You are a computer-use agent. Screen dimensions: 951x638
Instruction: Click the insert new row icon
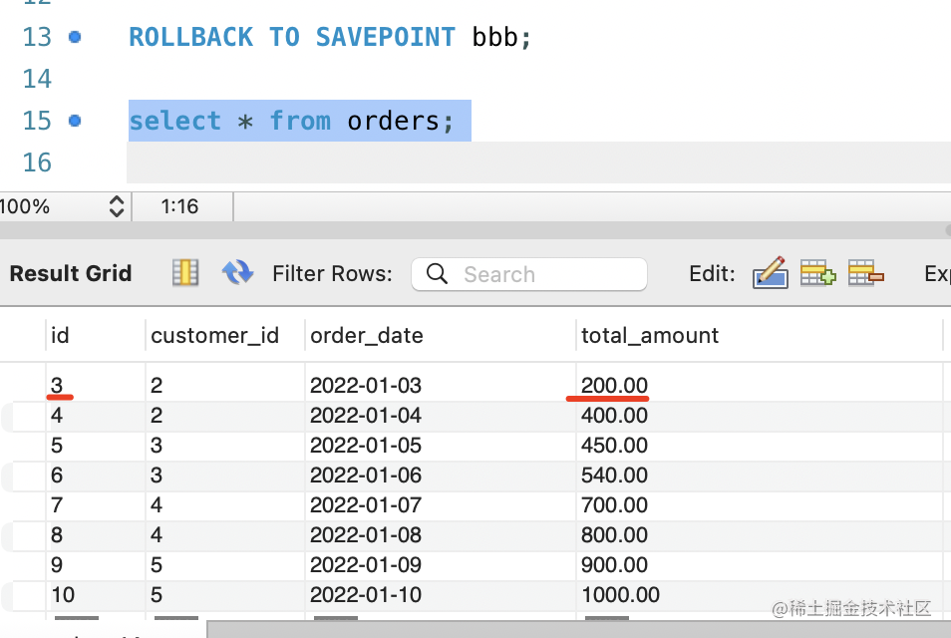coord(817,273)
